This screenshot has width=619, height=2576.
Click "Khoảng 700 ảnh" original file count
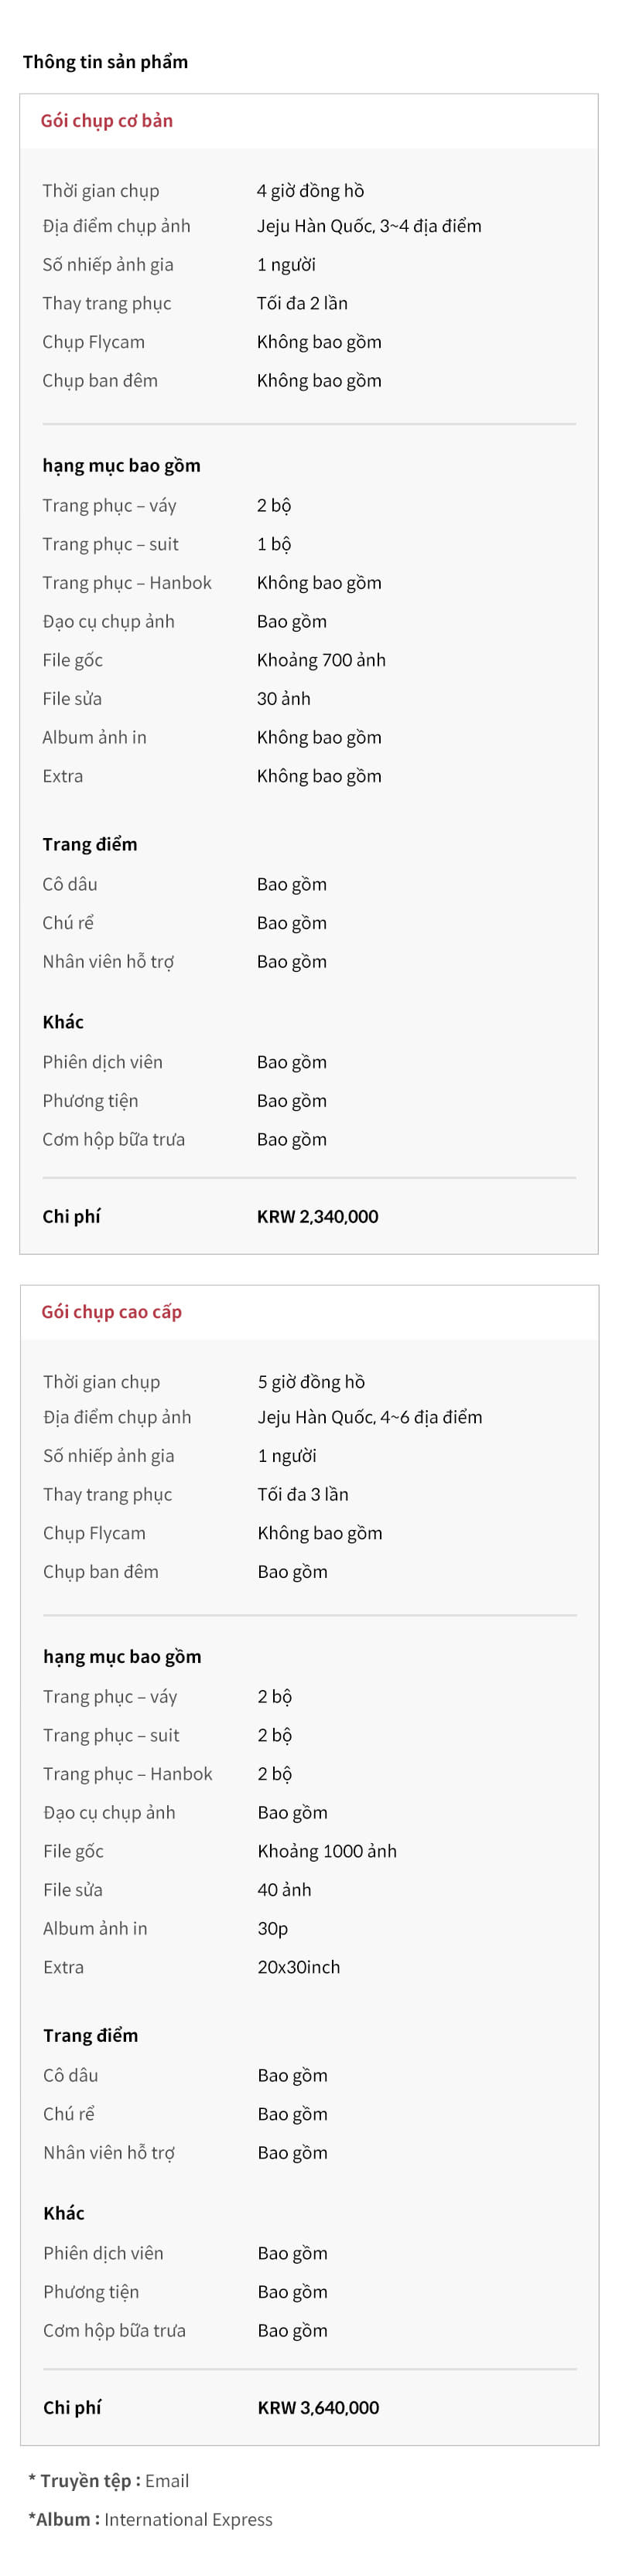point(322,660)
